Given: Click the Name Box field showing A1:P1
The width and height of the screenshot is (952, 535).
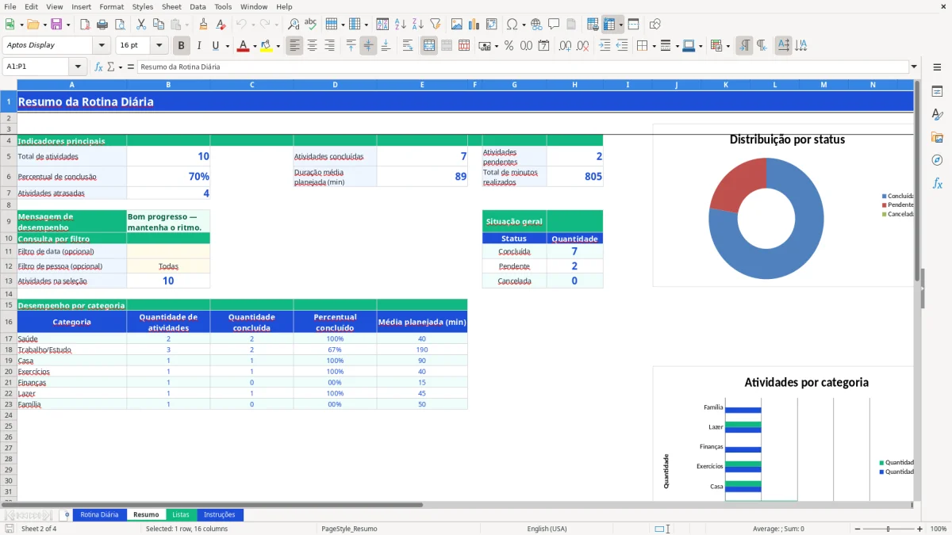Looking at the screenshot, I should coord(36,67).
